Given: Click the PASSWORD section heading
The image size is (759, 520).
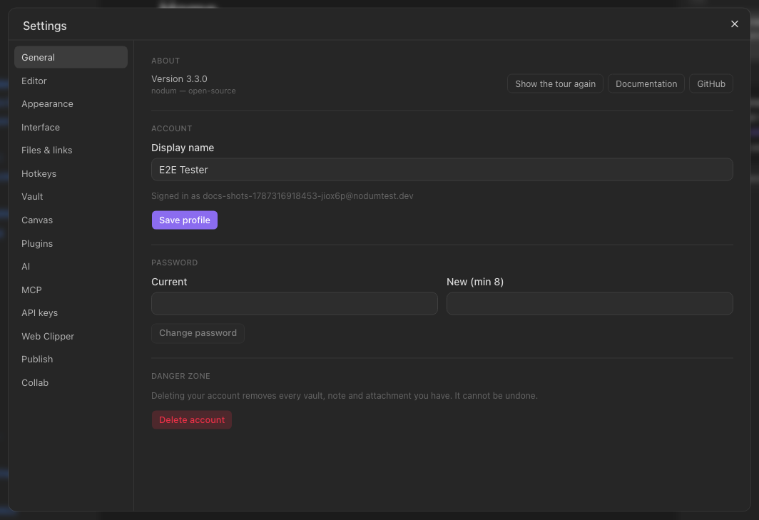Looking at the screenshot, I should [x=174, y=262].
